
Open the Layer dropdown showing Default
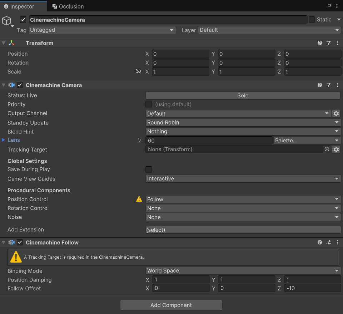(269, 30)
